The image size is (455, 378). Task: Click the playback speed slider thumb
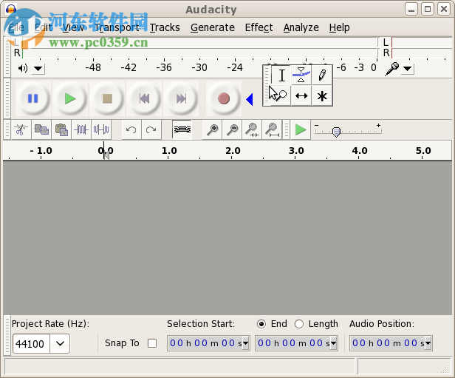click(336, 132)
